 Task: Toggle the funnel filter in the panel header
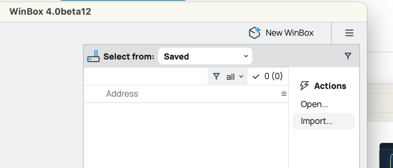click(x=348, y=56)
